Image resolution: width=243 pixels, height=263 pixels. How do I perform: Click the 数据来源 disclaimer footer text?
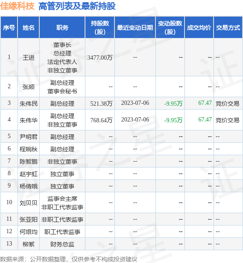[69, 259]
